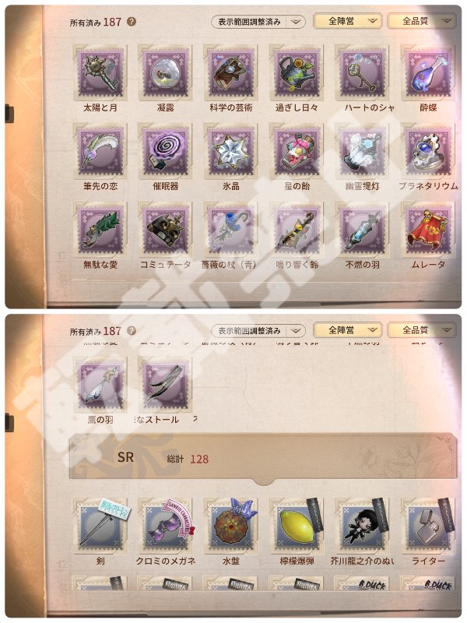Image resolution: width=467 pixels, height=623 pixels.
Task: Select the コミュテータ accessory icon
Action: pos(165,229)
